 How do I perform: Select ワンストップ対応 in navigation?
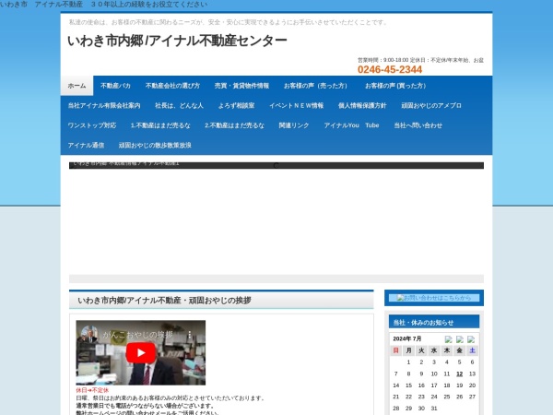tap(91, 125)
